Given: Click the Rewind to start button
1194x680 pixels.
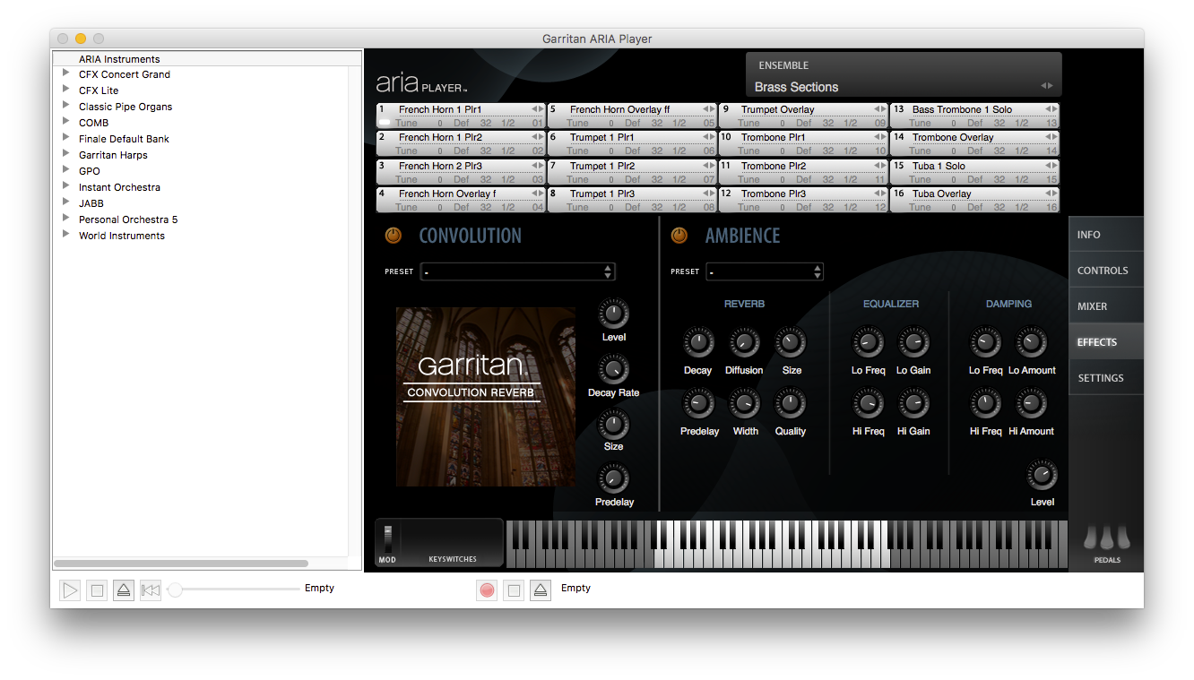Looking at the screenshot, I should pos(151,590).
